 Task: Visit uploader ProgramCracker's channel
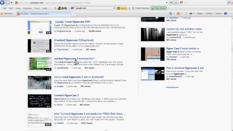(64, 31)
